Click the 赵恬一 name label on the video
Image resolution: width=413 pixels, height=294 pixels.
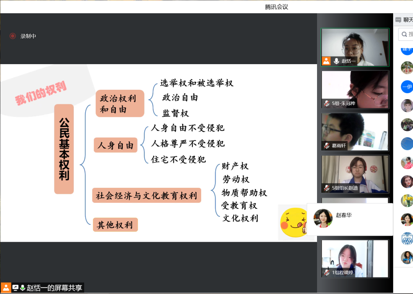pyautogui.click(x=349, y=61)
